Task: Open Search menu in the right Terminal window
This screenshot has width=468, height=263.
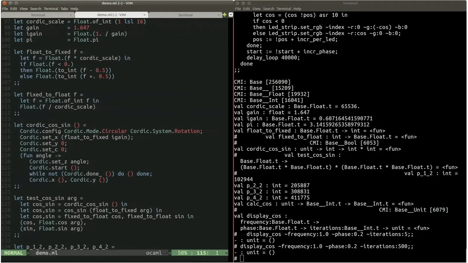Action: (x=269, y=9)
